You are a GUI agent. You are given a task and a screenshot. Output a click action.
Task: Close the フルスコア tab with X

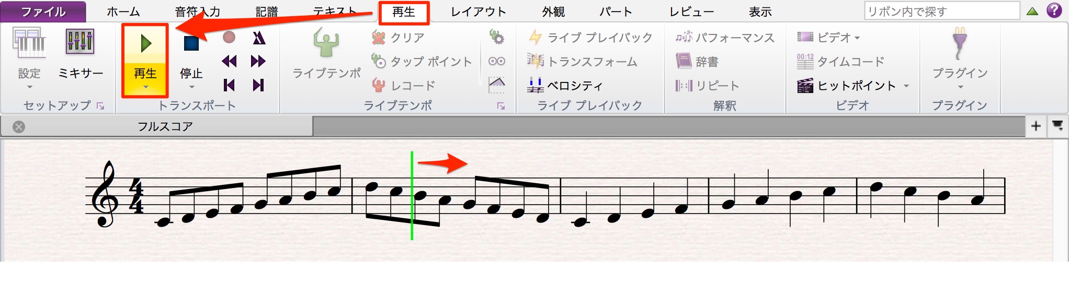pos(19,127)
